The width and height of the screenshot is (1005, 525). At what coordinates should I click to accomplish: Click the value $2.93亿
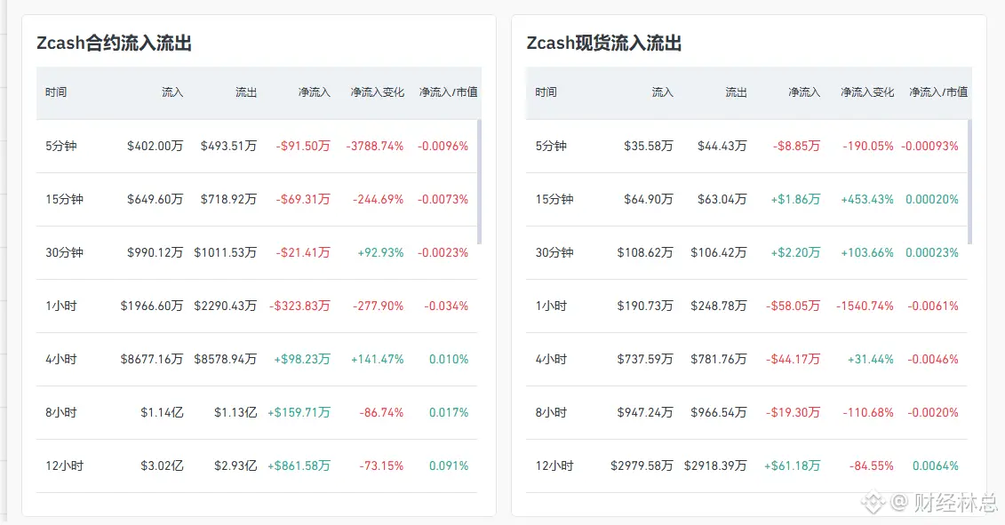235,465
